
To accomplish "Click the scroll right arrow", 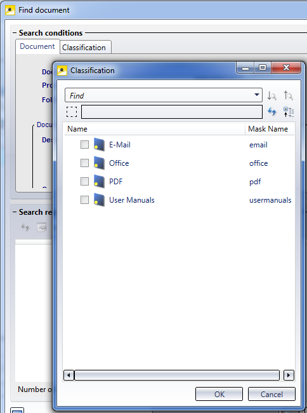I will point(289,375).
